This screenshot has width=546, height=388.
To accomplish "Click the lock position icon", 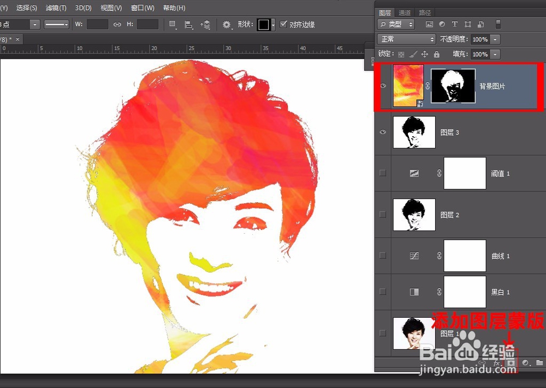I will click(425, 54).
